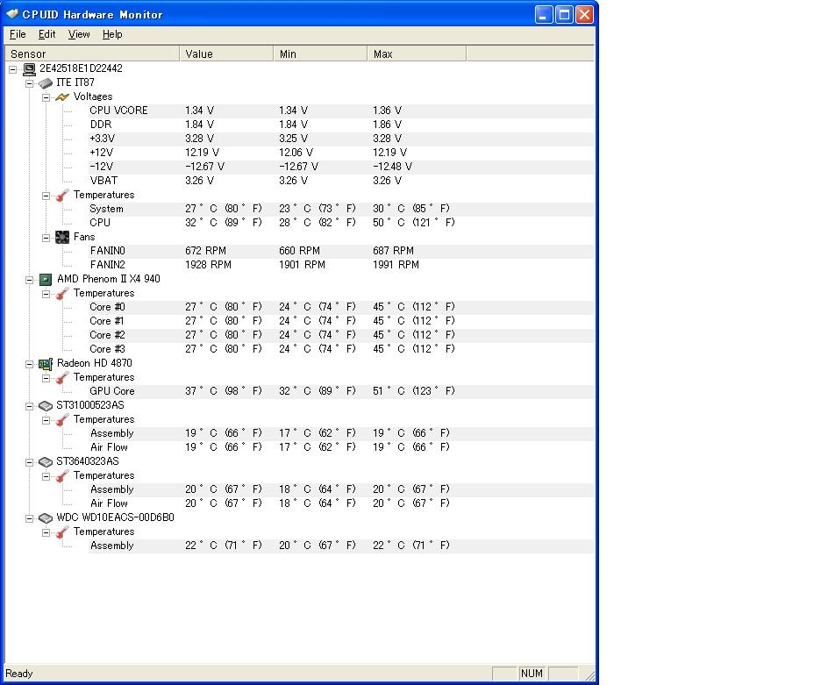Select the Core #3 row
Viewport: 835px width, 685px height.
[341, 349]
